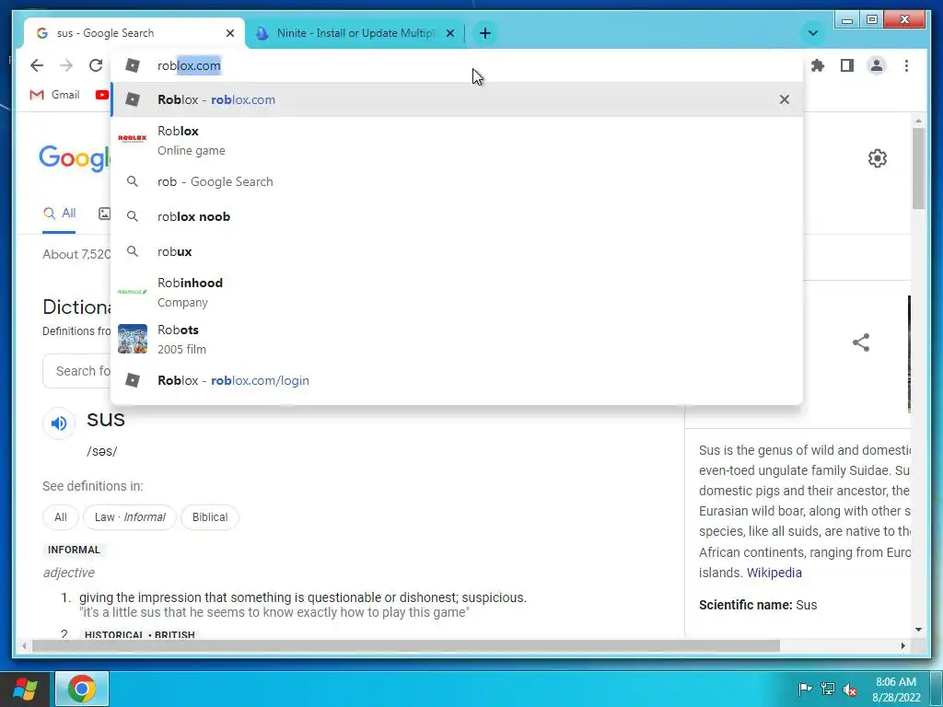
Task: Click the vertical scrollbar thumb
Action: coord(918,168)
